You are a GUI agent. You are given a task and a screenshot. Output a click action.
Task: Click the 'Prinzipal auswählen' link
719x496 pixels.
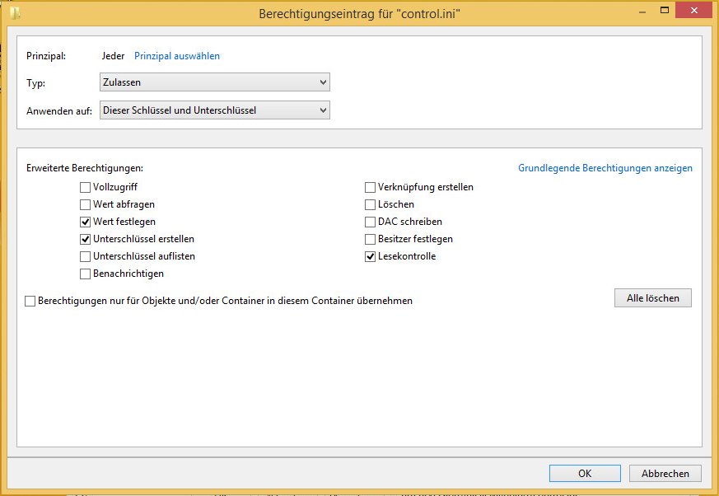[176, 56]
